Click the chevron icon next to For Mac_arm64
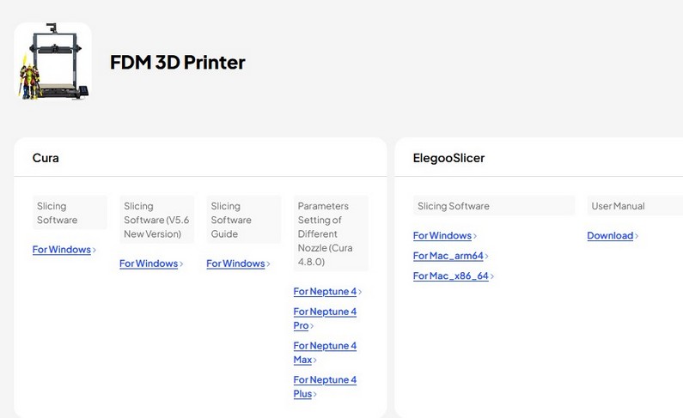Viewport: 683px width, 418px height. 486,257
